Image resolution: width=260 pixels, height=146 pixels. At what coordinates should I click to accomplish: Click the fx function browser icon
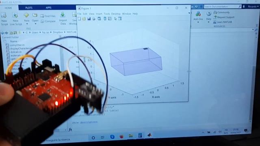click(70, 130)
